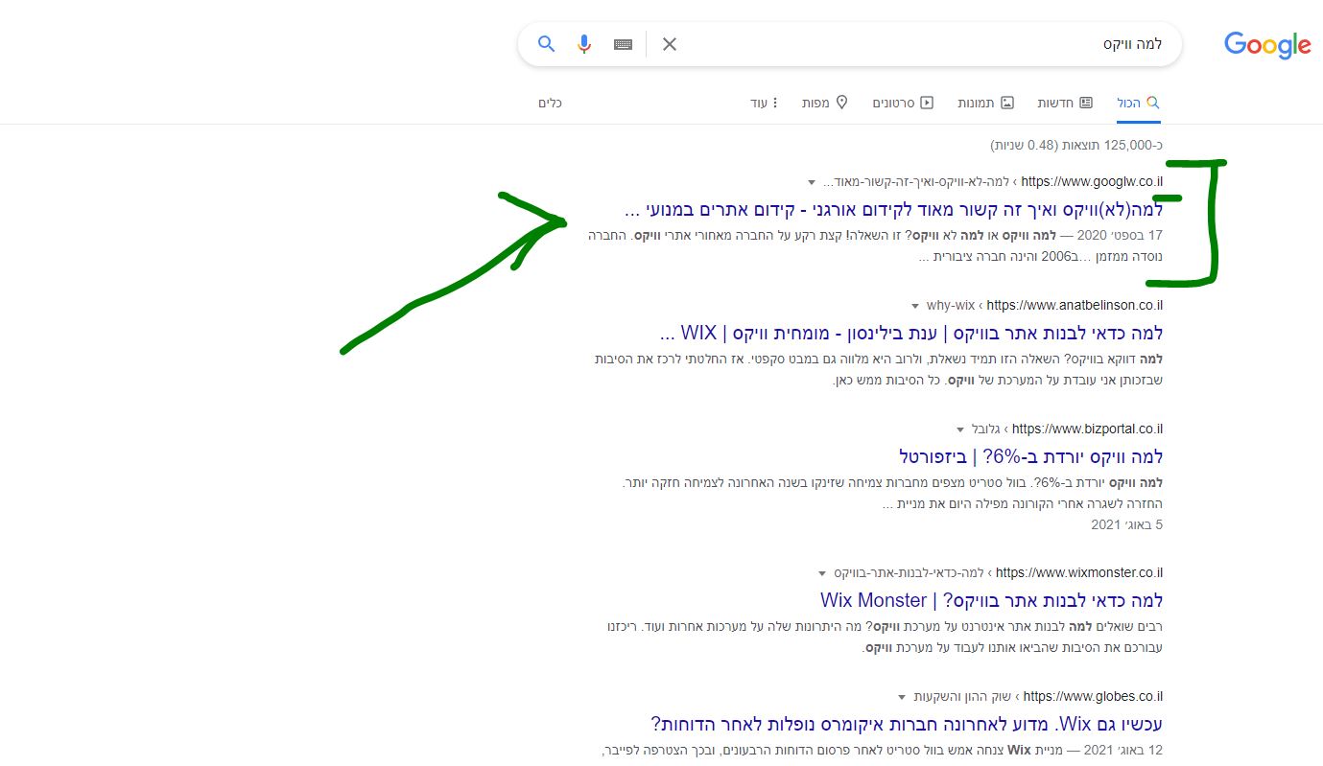Switch to the 'מפות' maps tab
Image resolution: width=1323 pixels, height=766 pixels.
(825, 103)
